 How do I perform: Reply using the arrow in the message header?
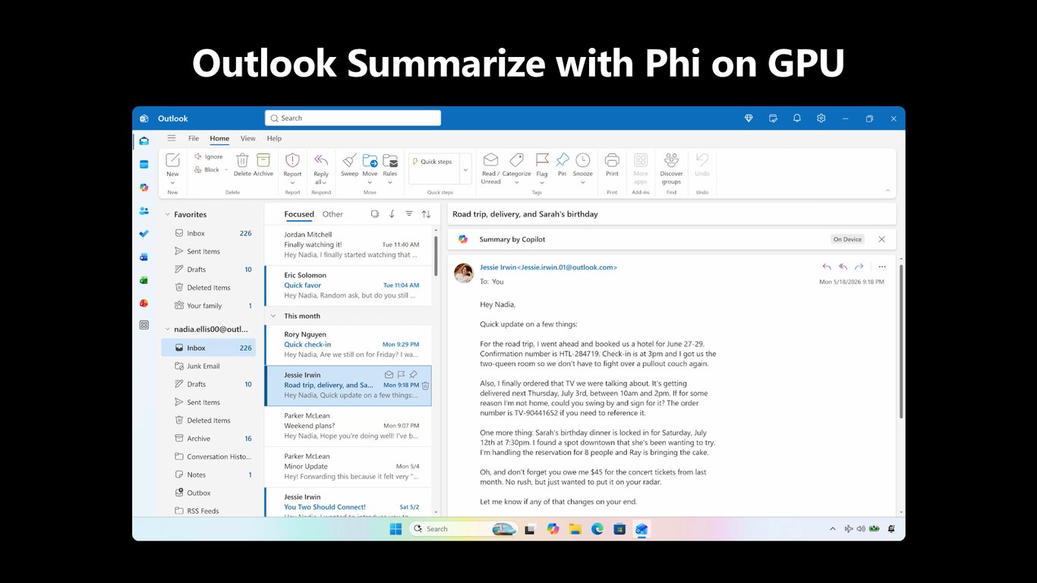pos(827,267)
